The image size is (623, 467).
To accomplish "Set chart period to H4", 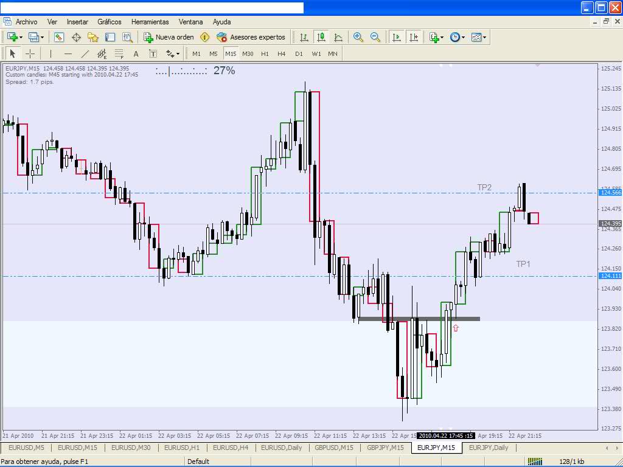I will click(282, 54).
